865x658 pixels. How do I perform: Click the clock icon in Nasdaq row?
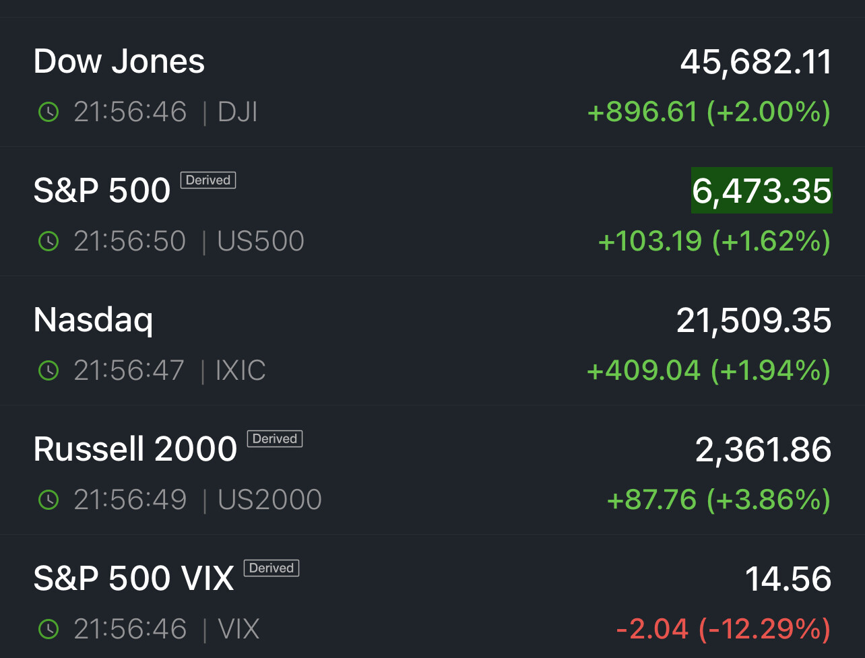pyautogui.click(x=49, y=370)
